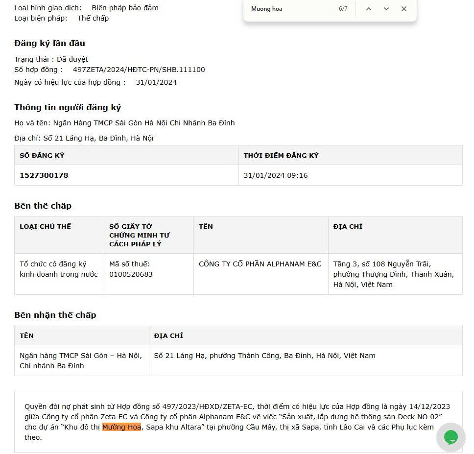Click the find match counter 6/7
Image resolution: width=474 pixels, height=454 pixels.
coord(343,9)
